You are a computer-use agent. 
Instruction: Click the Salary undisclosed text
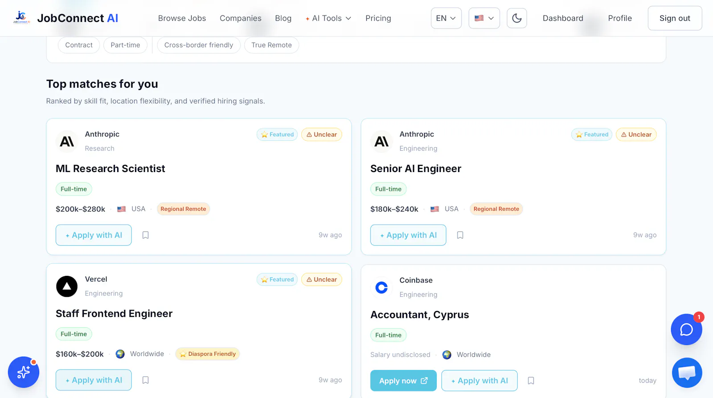click(x=400, y=355)
